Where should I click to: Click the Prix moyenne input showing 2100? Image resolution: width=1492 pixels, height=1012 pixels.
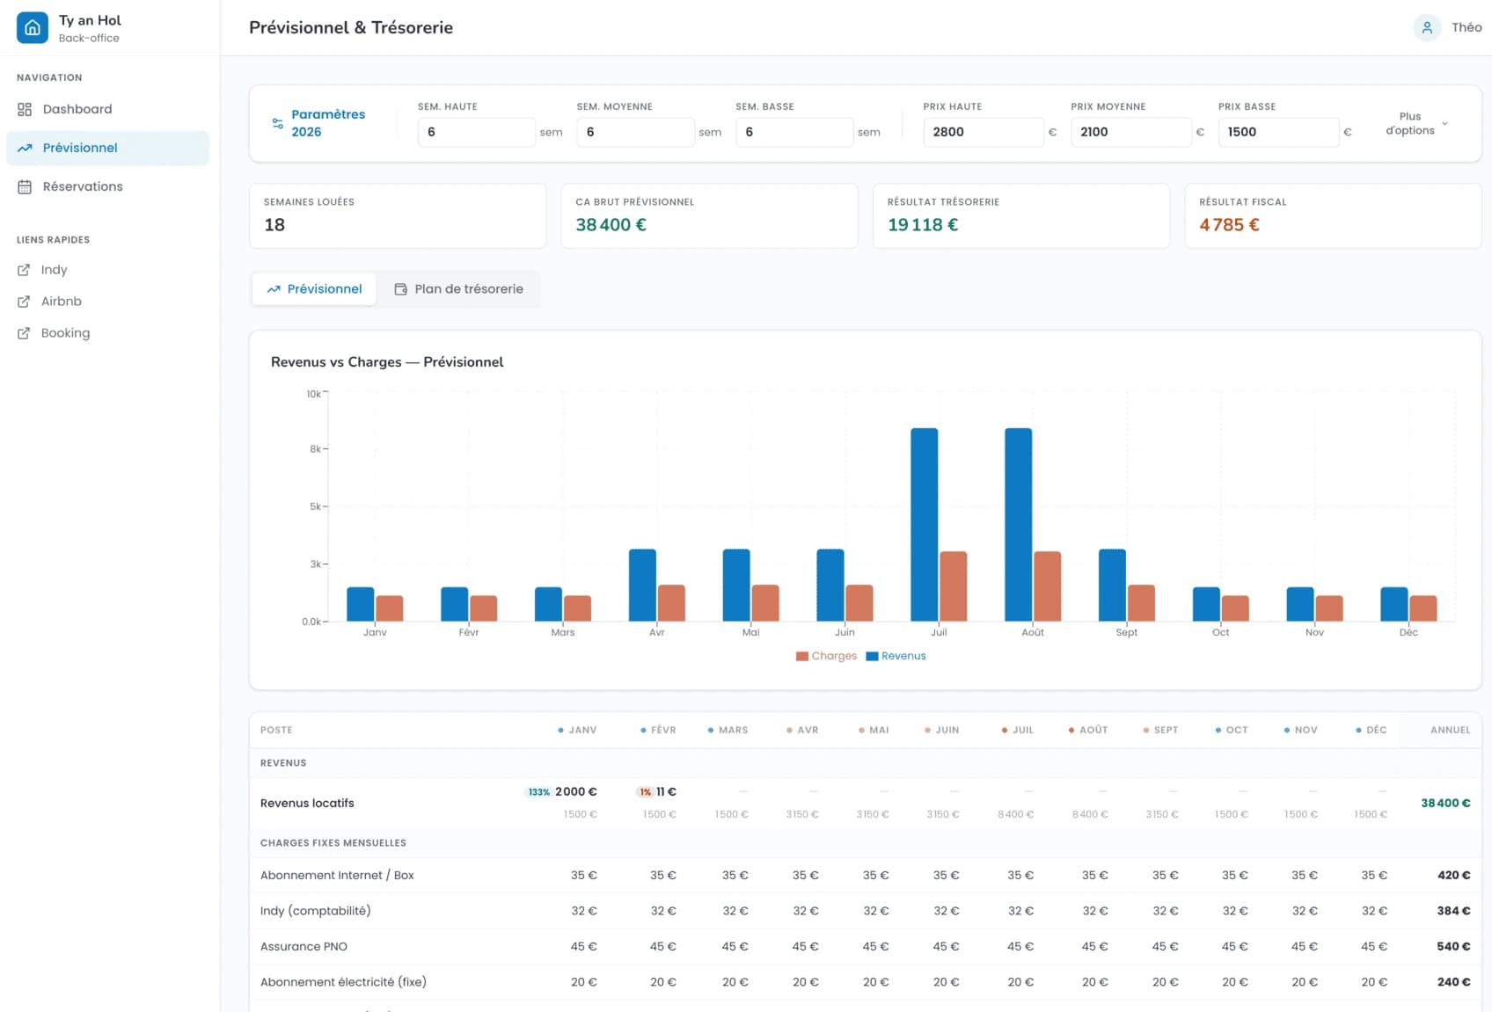pyautogui.click(x=1130, y=132)
